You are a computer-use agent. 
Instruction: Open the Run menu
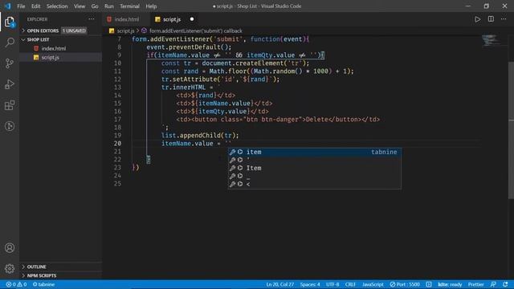pyautogui.click(x=109, y=6)
